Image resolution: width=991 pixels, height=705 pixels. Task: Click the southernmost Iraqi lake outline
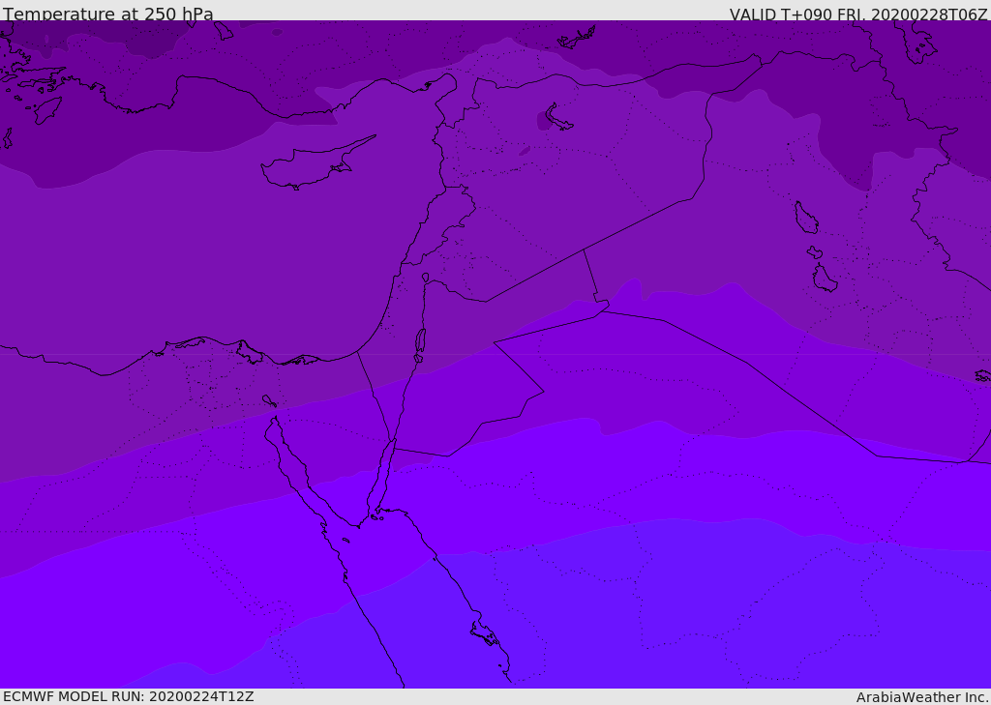[x=825, y=279]
